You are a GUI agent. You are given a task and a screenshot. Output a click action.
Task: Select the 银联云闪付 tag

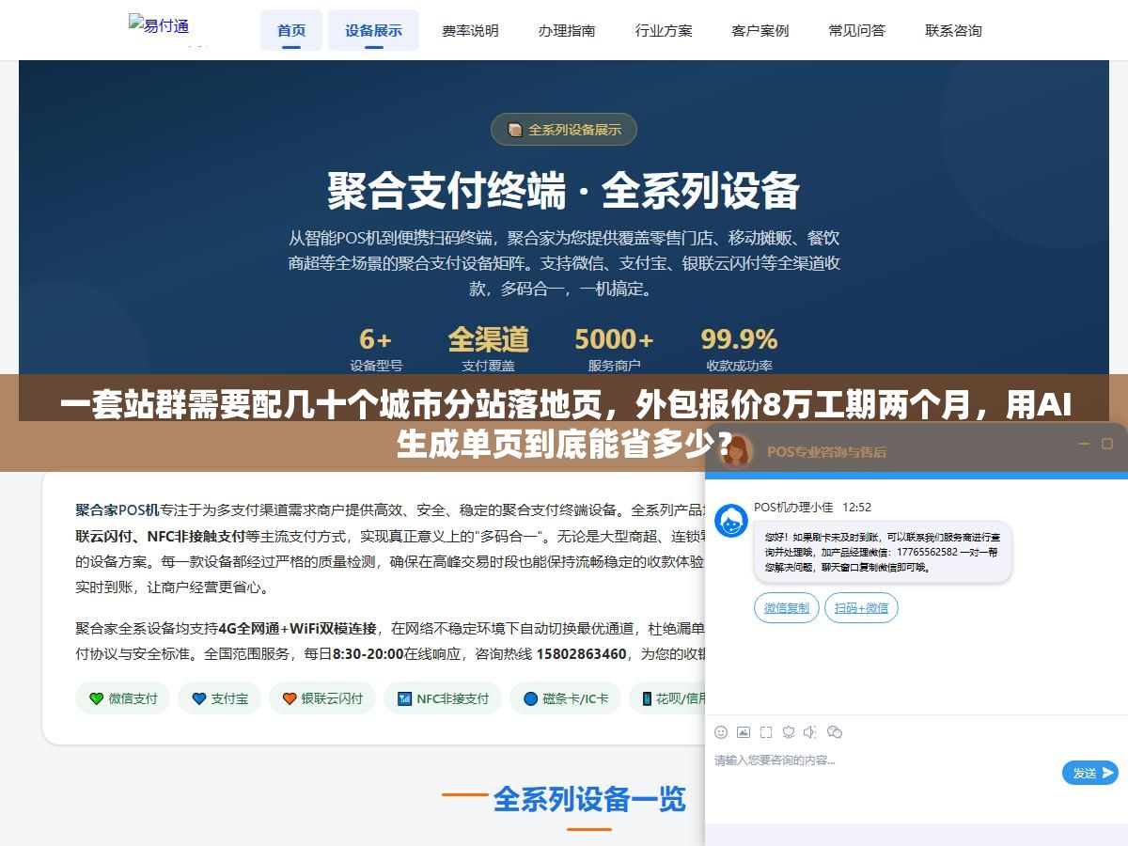322,698
